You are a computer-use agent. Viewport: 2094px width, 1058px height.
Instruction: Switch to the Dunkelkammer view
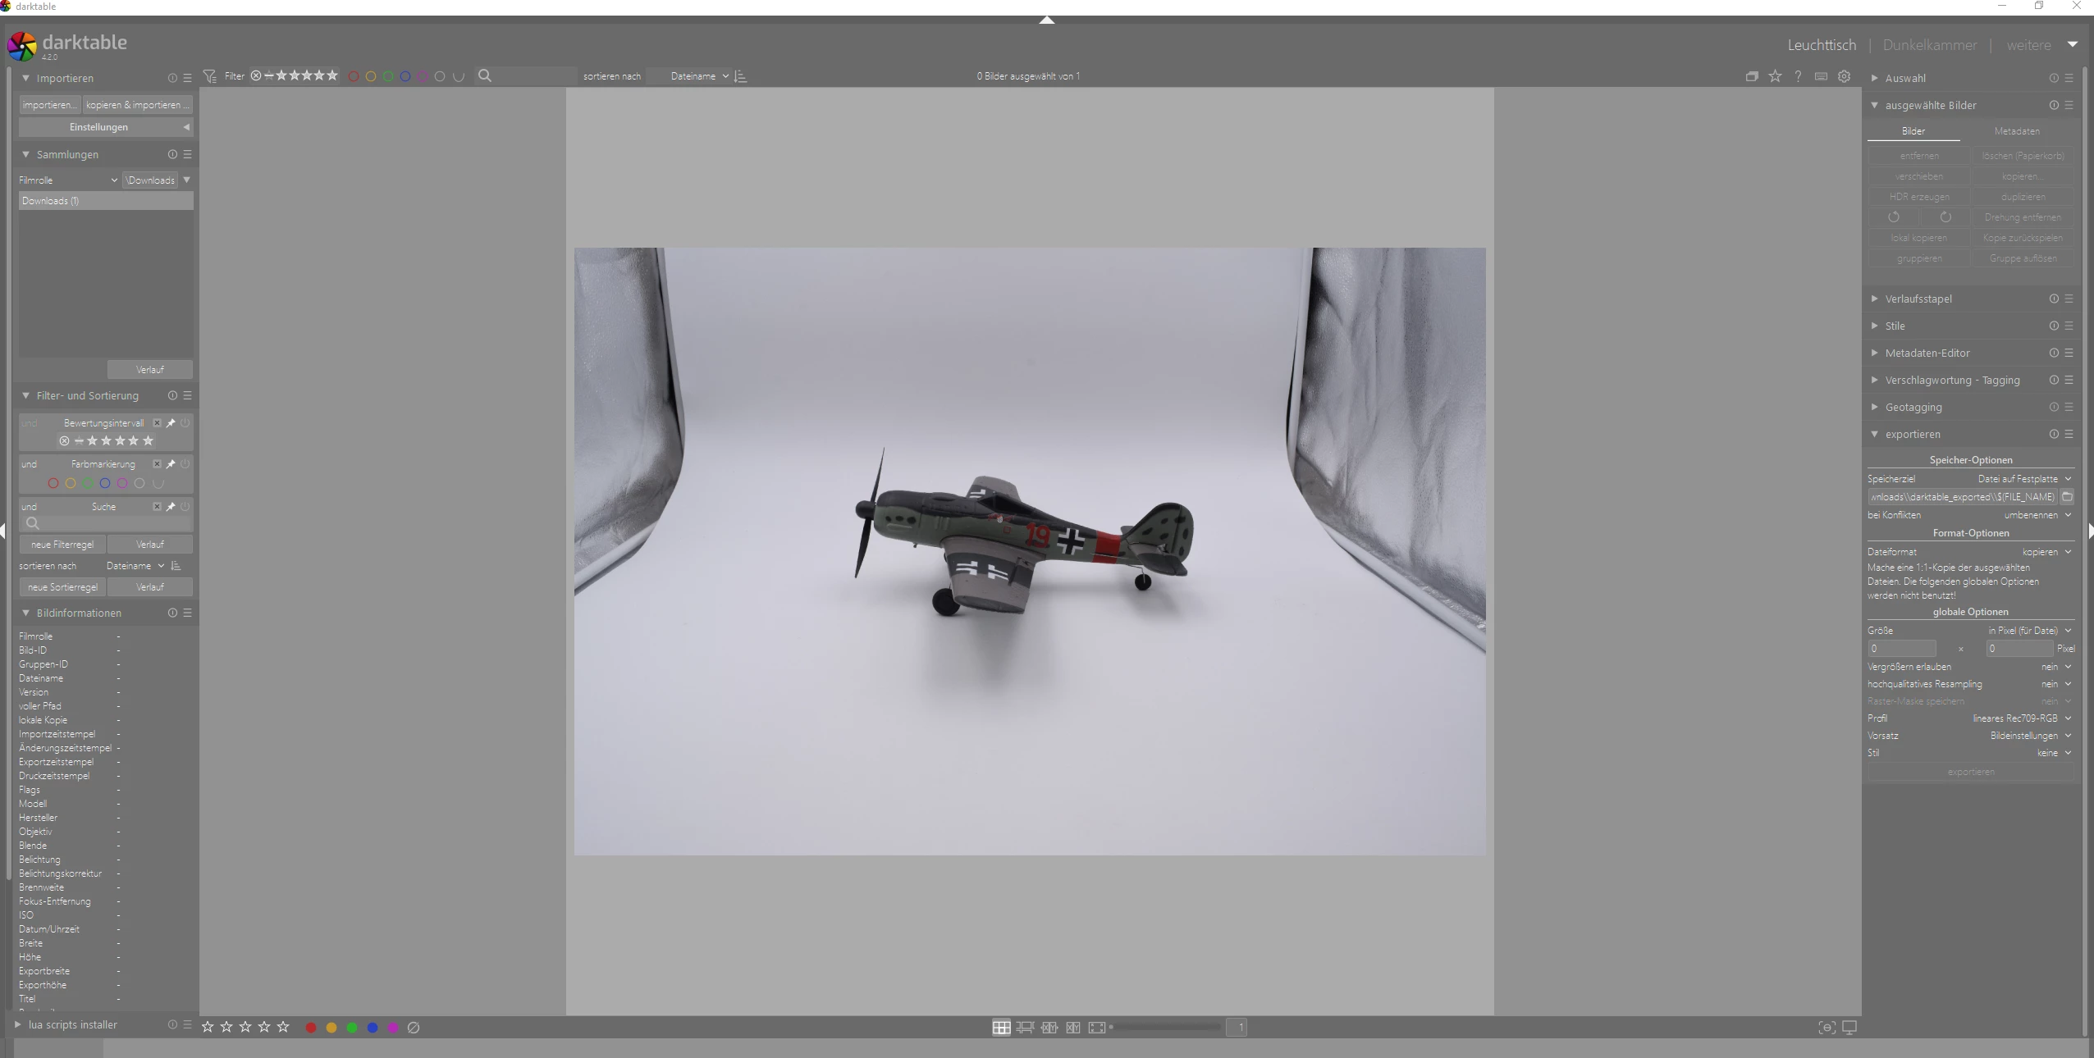click(1929, 45)
